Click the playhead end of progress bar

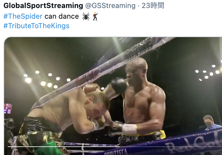(x=120, y=146)
